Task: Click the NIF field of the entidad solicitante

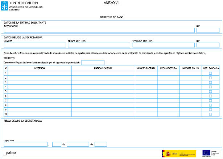Action: [x=207, y=30]
